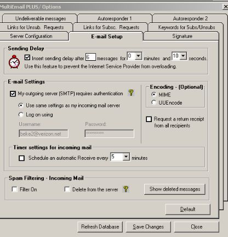Click help key icon beside Delete from server
This screenshot has height=237, width=228.
point(126,189)
